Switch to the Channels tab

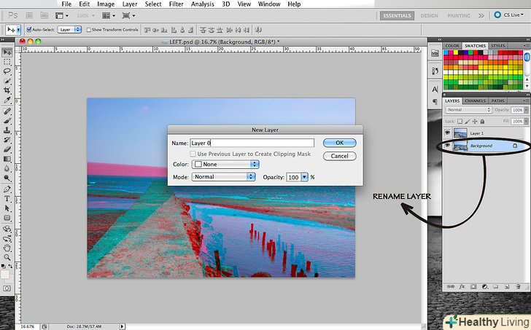476,101
